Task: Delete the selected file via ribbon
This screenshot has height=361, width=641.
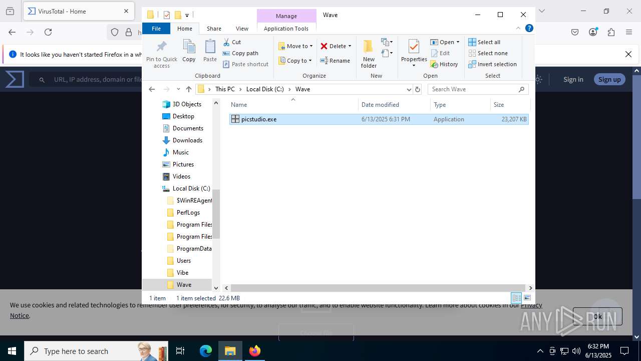Action: pyautogui.click(x=333, y=46)
